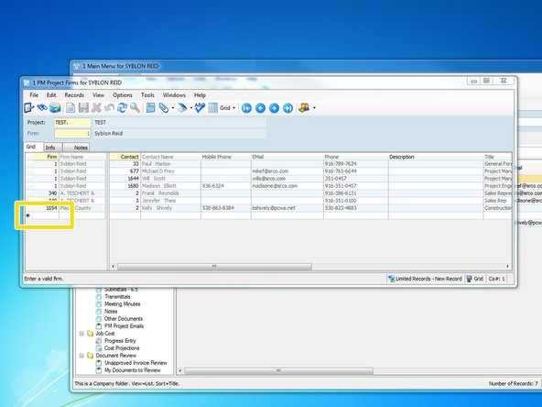Screen dimensions: 542x407
Task: Click the binoculars lookup icon
Action: (x=42, y=108)
